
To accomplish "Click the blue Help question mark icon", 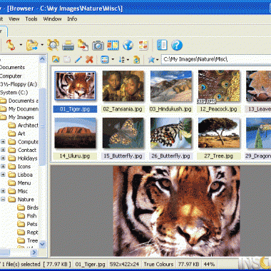I will [x=177, y=45].
